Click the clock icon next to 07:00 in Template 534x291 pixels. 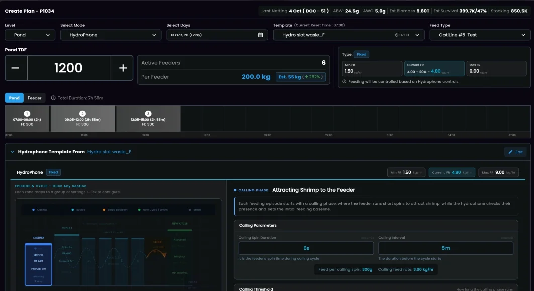(x=396, y=35)
